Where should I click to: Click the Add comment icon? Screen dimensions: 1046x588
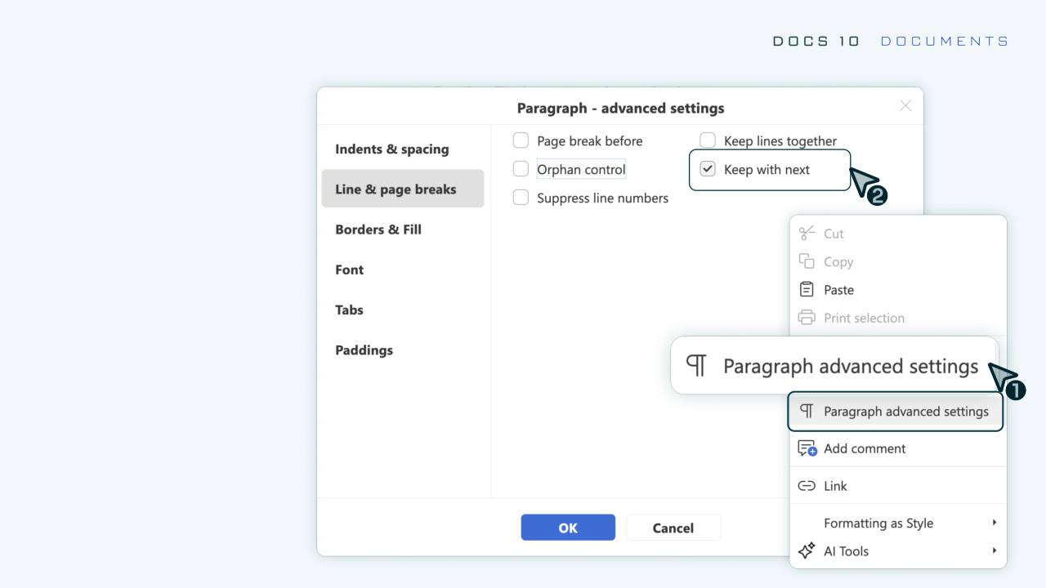(x=807, y=448)
